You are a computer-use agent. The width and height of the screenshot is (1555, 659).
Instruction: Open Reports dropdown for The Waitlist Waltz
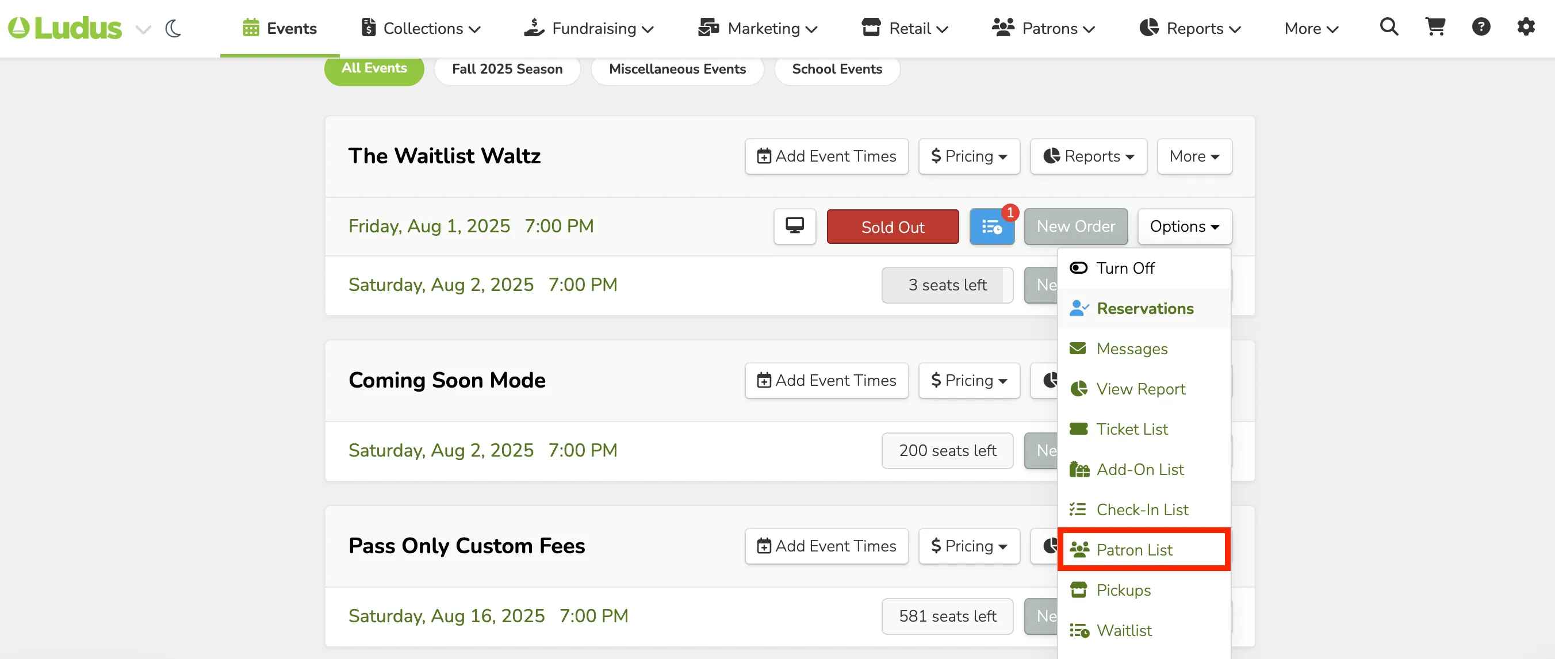[1089, 156]
